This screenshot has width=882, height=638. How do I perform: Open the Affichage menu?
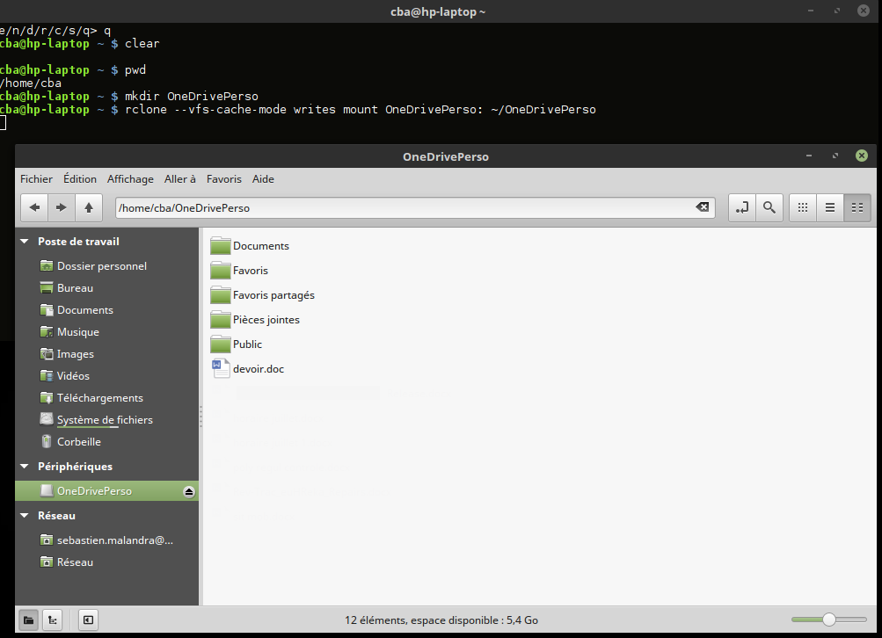pyautogui.click(x=130, y=179)
